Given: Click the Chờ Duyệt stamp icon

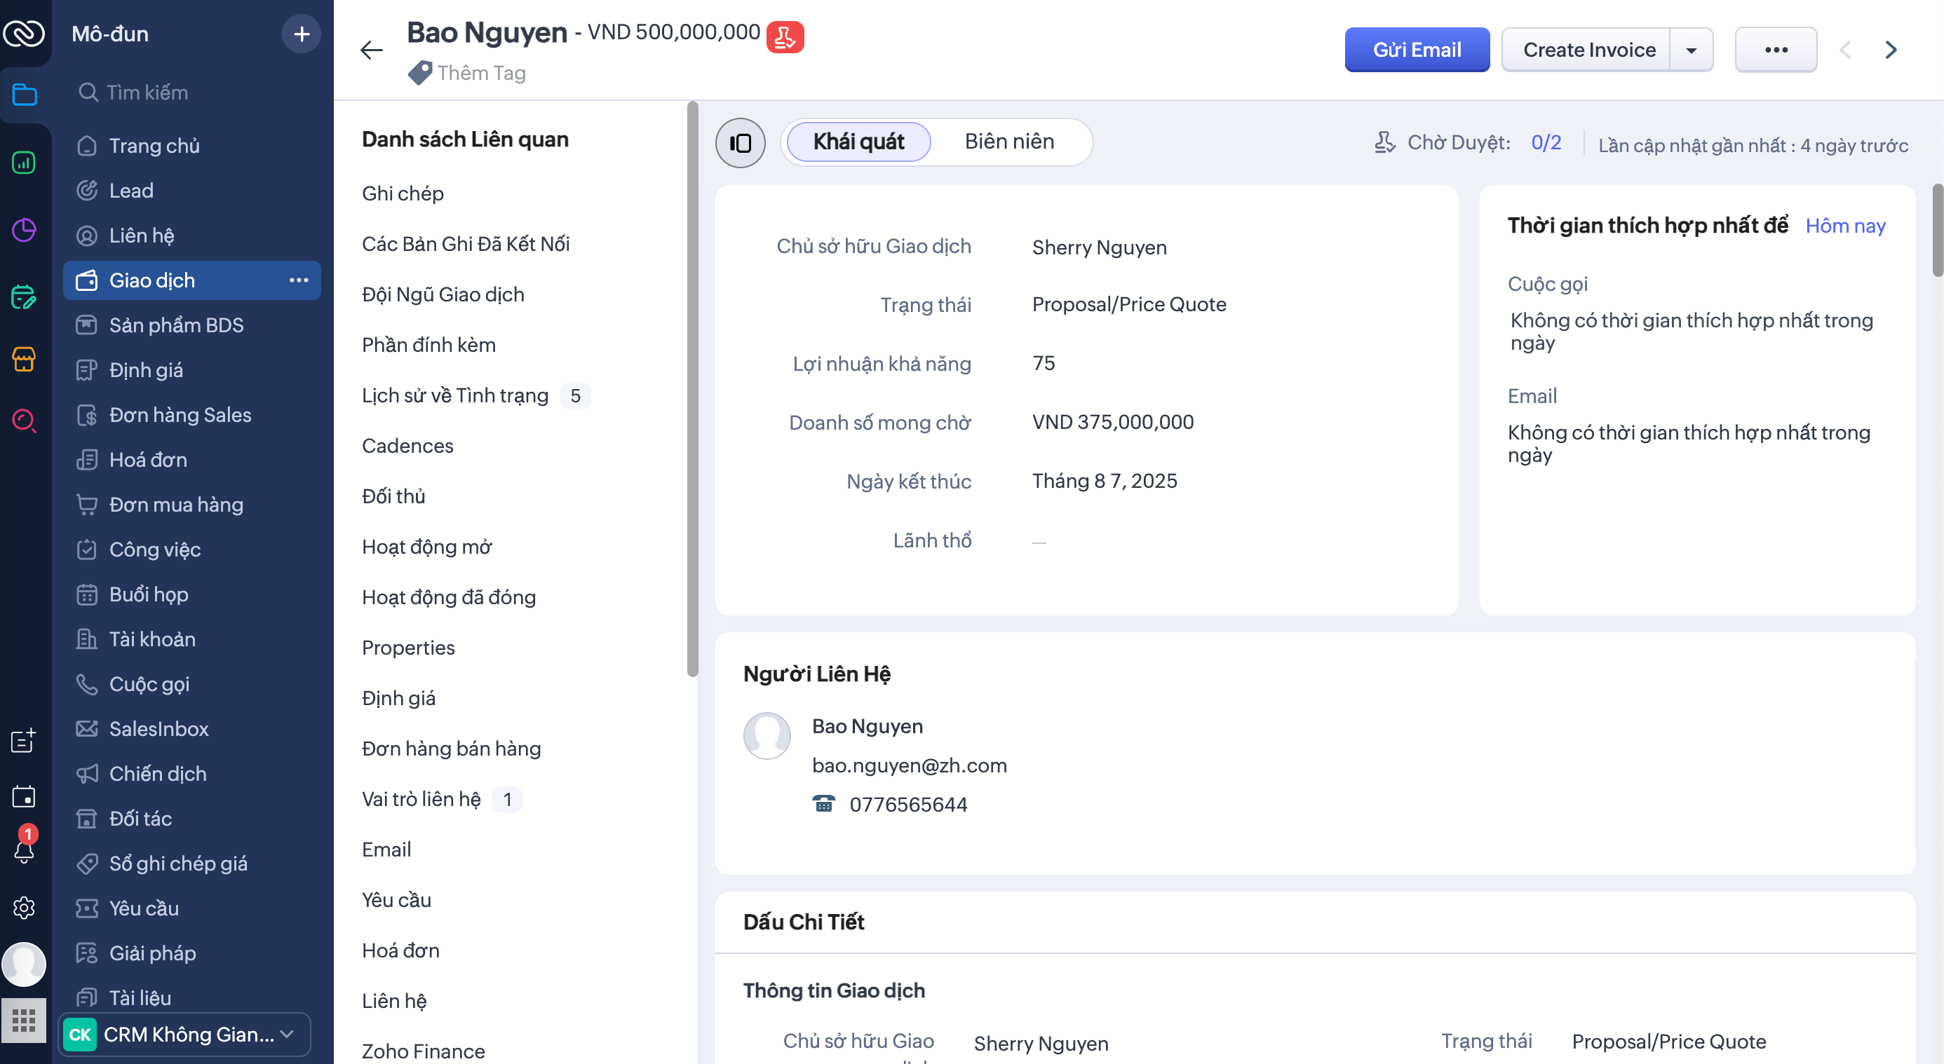Looking at the screenshot, I should pos(1385,142).
